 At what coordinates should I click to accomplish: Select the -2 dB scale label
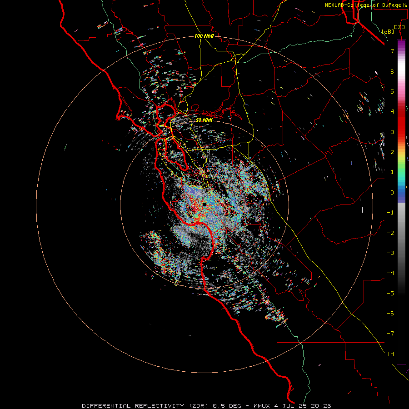pos(390,233)
